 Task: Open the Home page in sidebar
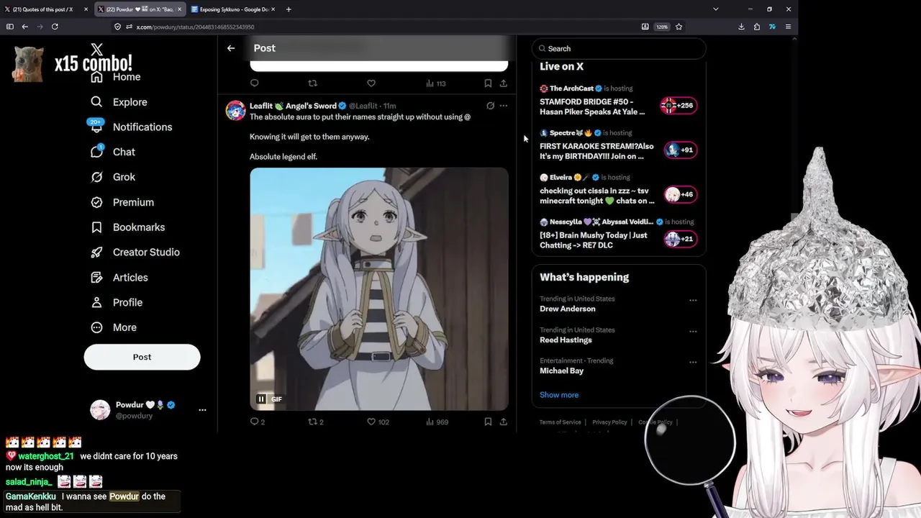click(x=116, y=77)
